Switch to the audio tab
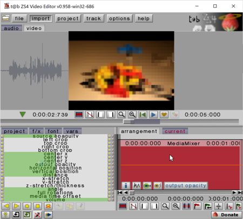This screenshot has width=243, height=219. pyautogui.click(x=11, y=29)
